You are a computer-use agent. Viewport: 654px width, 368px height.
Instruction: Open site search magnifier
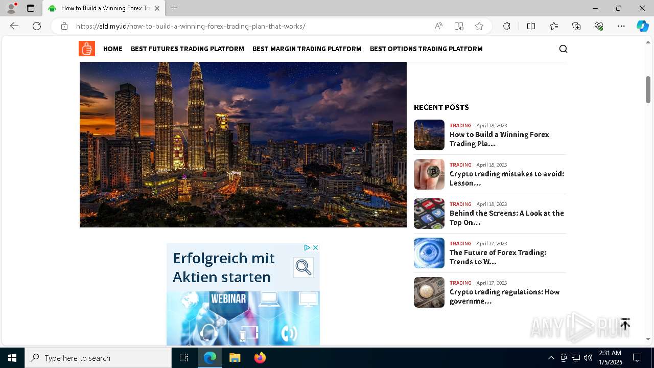(x=563, y=49)
